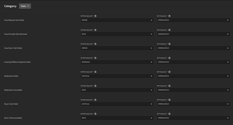Open frequency dropdown for Cloud Sync Task Failed

(193, 48)
